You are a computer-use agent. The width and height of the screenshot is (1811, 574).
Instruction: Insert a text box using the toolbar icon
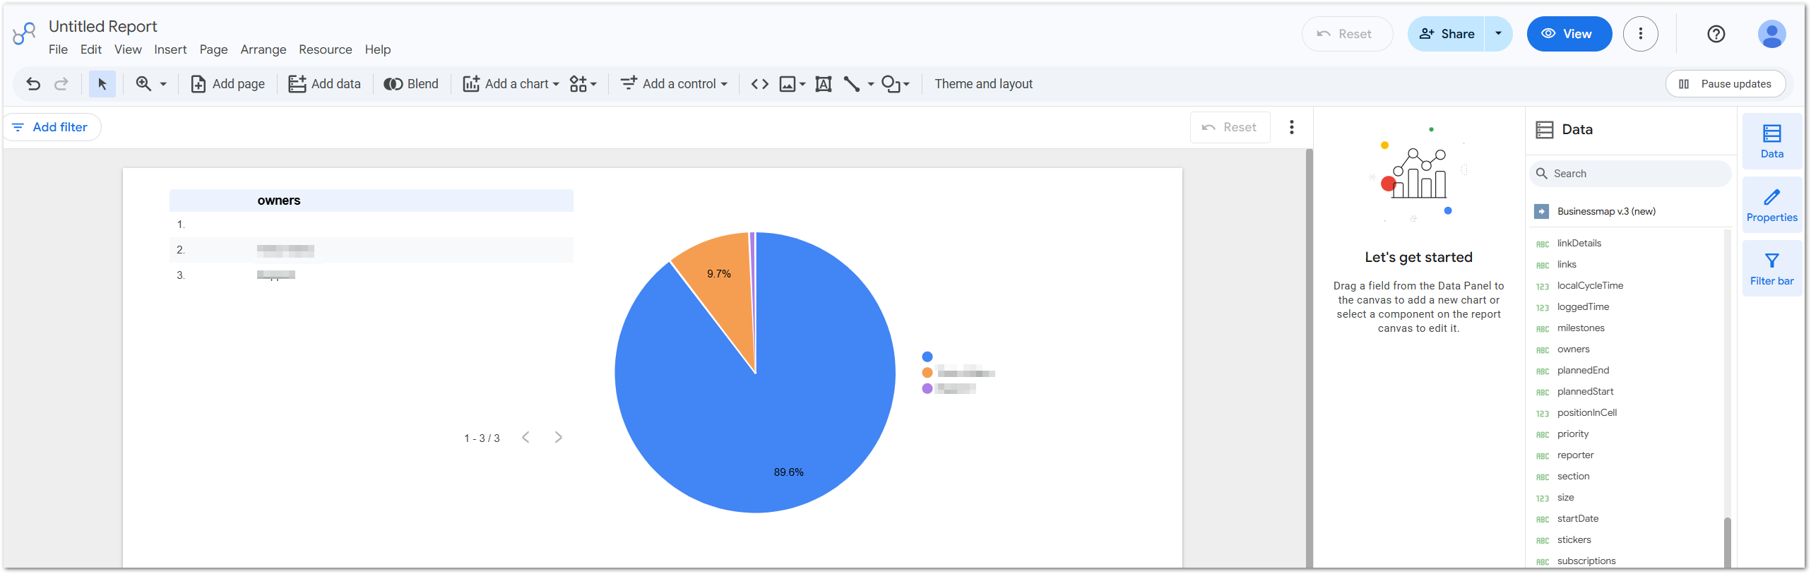coord(823,84)
